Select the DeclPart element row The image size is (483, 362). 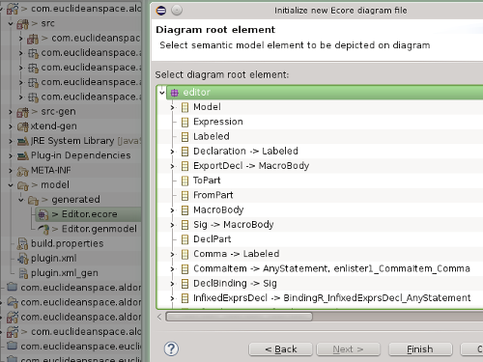(320, 239)
